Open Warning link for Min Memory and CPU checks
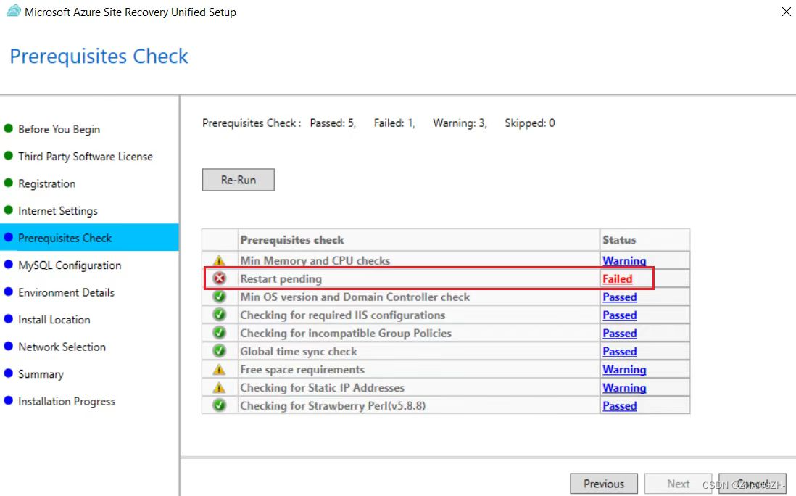Image resolution: width=796 pixels, height=496 pixels. pyautogui.click(x=624, y=260)
